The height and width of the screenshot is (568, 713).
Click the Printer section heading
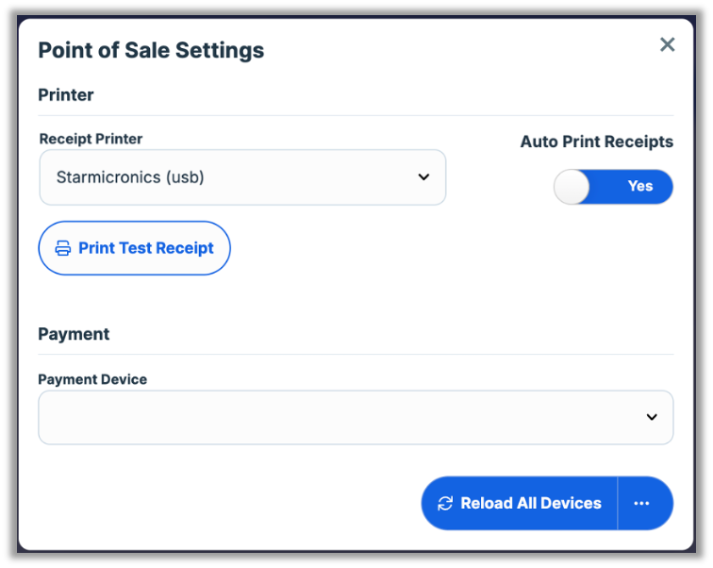pyautogui.click(x=66, y=94)
